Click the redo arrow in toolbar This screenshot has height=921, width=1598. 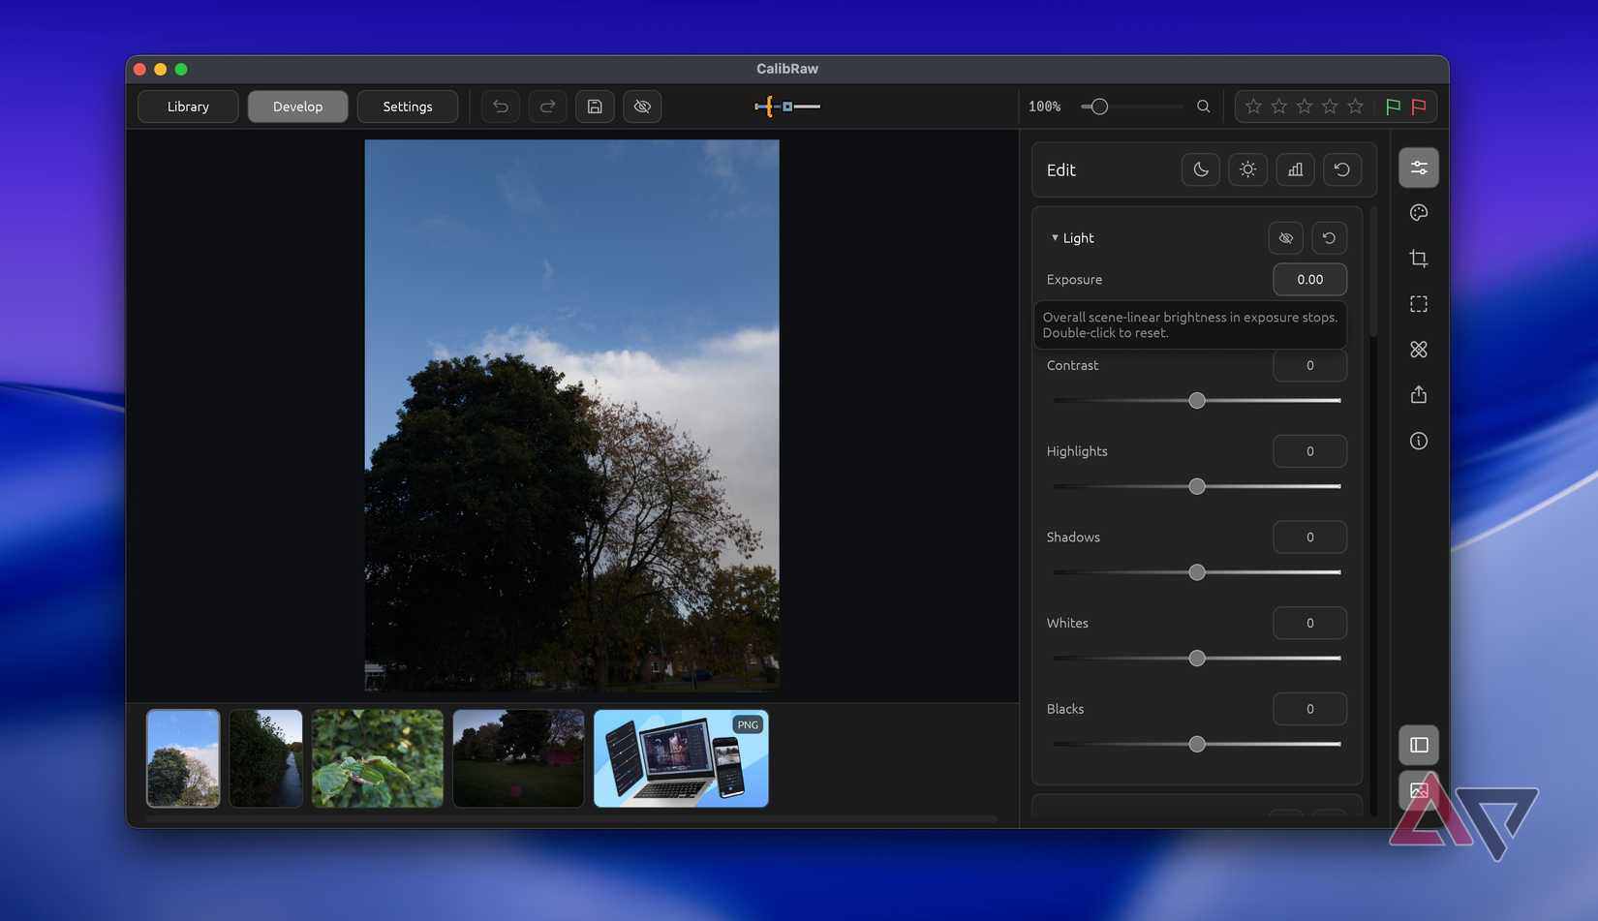547,107
